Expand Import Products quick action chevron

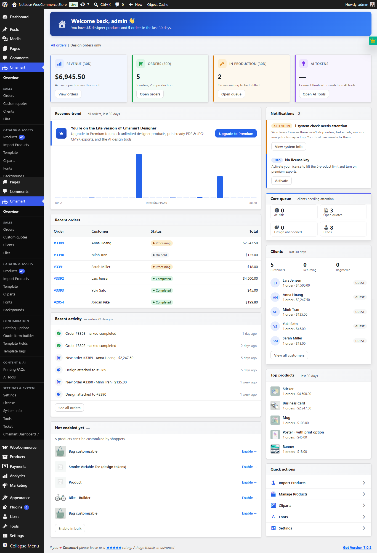pos(364,483)
